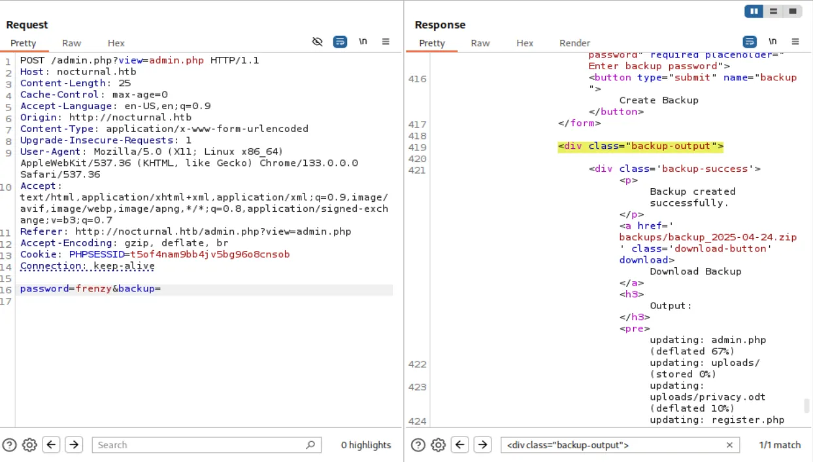Switch Response view to Hex tab
Viewport: 813px width, 462px height.
[525, 43]
